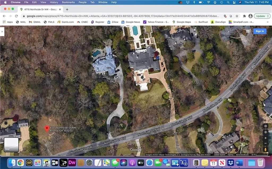Screen dimensions: 272x169
Task: Open the GMAIL bookmark
Action: pos(35,22)
